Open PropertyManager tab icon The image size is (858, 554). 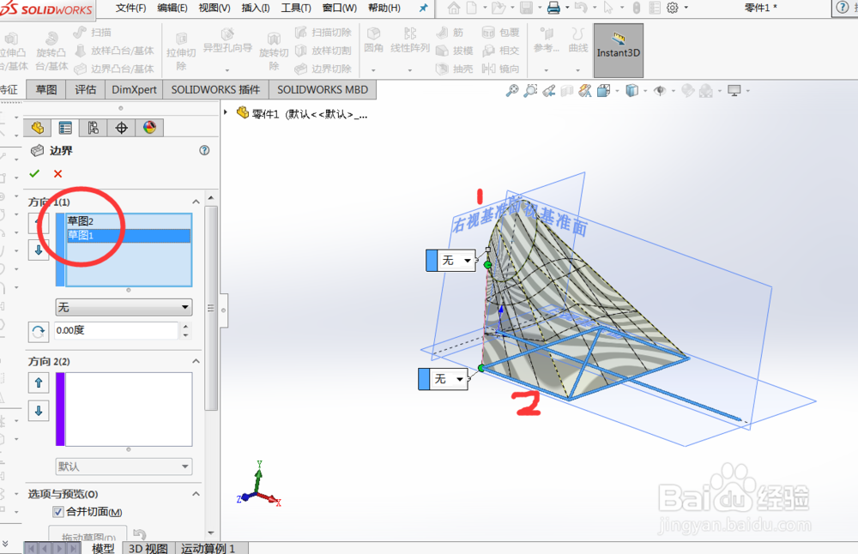click(65, 128)
